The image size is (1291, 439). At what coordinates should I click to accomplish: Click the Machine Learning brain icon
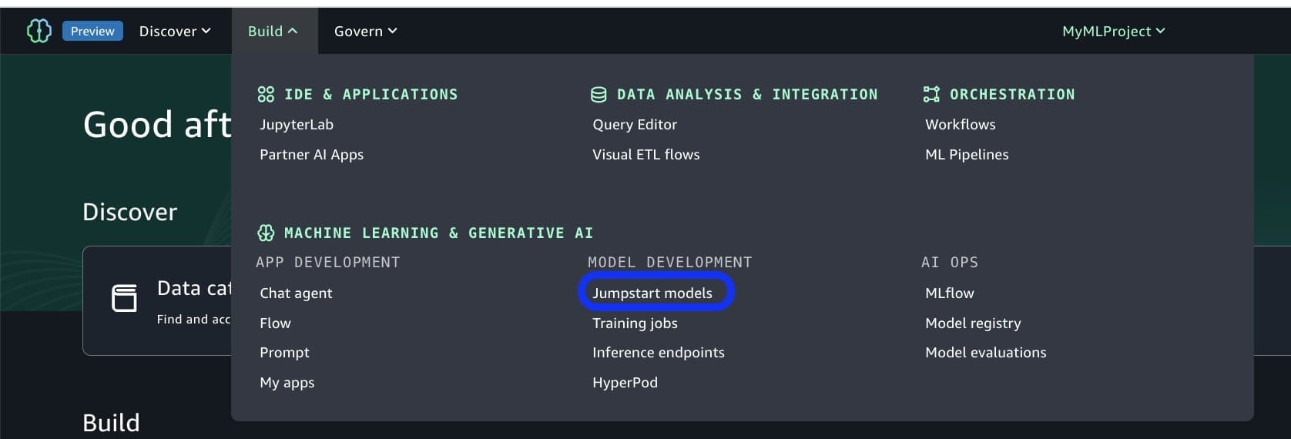coord(266,233)
